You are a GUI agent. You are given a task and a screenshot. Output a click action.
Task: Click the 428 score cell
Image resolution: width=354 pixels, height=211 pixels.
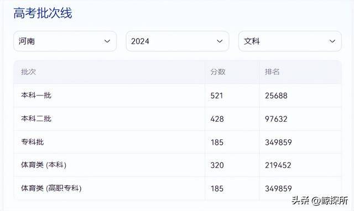pyautogui.click(x=217, y=119)
